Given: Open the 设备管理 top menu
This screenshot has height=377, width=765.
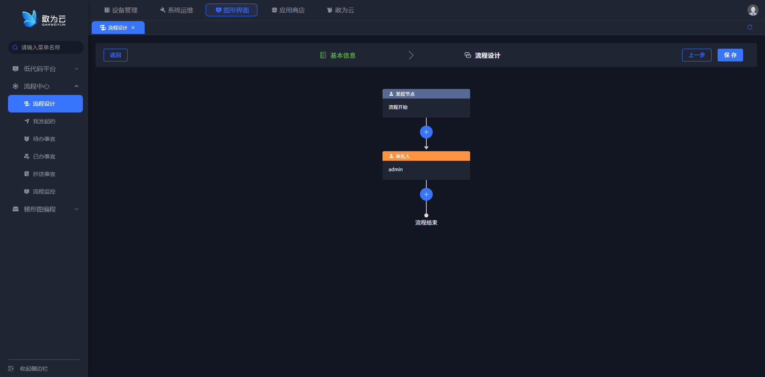Looking at the screenshot, I should click(x=121, y=10).
